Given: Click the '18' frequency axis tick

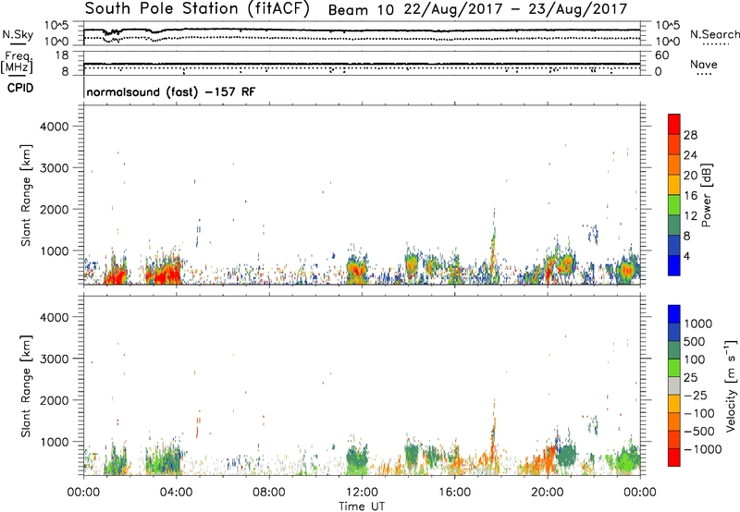Looking at the screenshot, I should pyautogui.click(x=62, y=55).
